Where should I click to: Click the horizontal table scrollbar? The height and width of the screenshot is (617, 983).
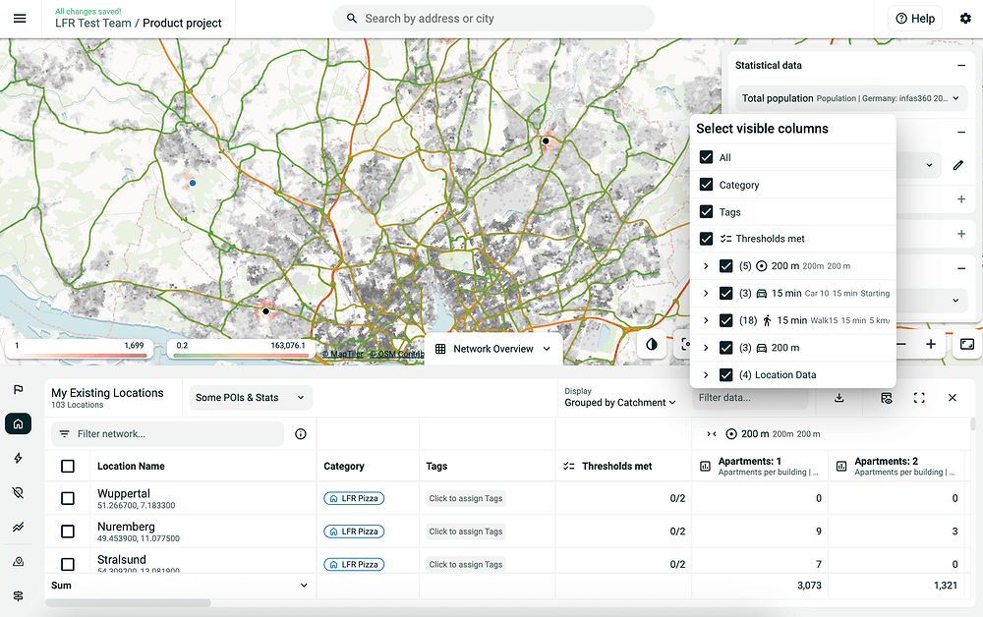(128, 602)
